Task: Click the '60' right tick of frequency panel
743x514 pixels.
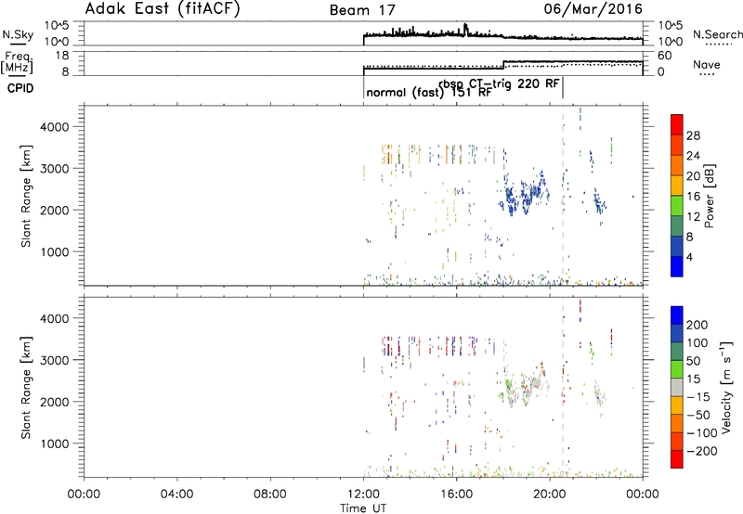Action: point(665,56)
